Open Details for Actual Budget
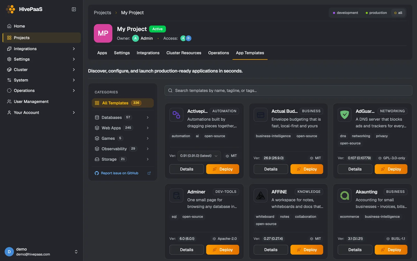417x261 pixels. point(271,169)
